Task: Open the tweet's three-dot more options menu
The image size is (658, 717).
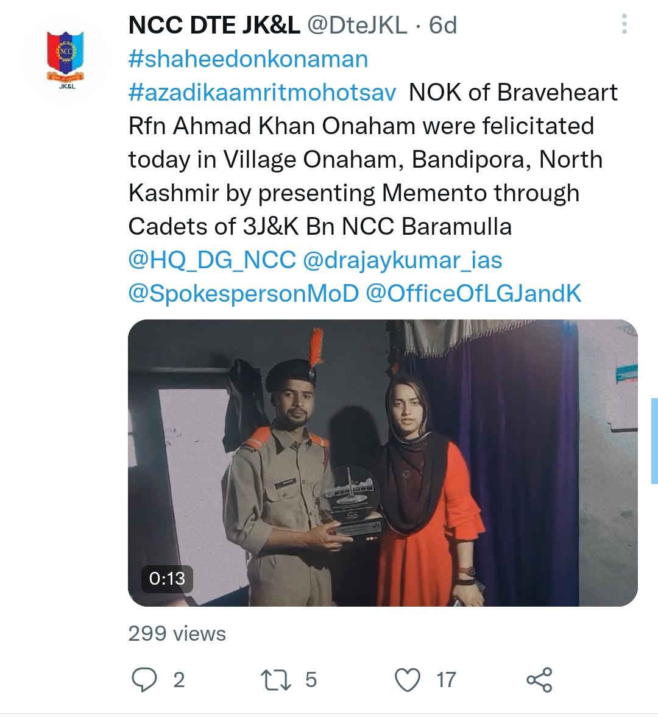Action: click(x=624, y=24)
